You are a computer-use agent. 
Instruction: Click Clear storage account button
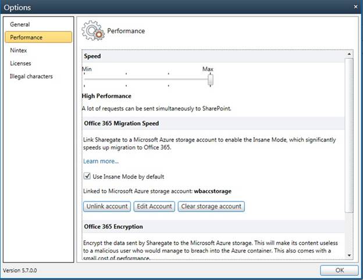coord(211,206)
